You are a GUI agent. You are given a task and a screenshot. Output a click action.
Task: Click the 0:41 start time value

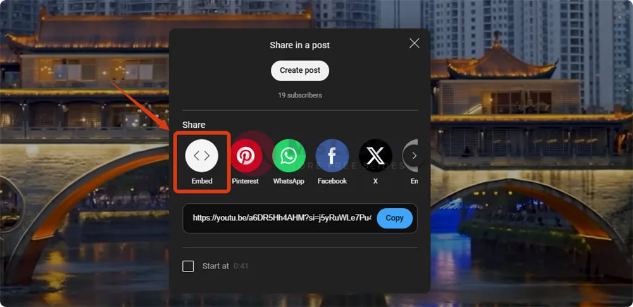click(241, 266)
